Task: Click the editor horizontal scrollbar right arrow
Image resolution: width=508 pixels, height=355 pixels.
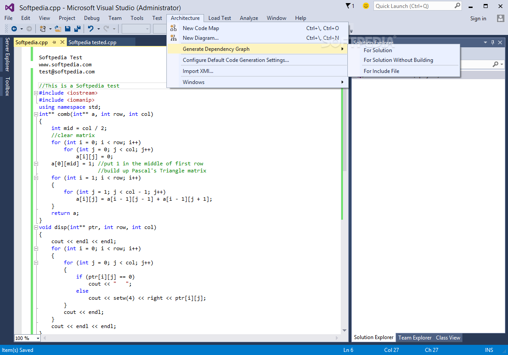Action: (x=337, y=338)
